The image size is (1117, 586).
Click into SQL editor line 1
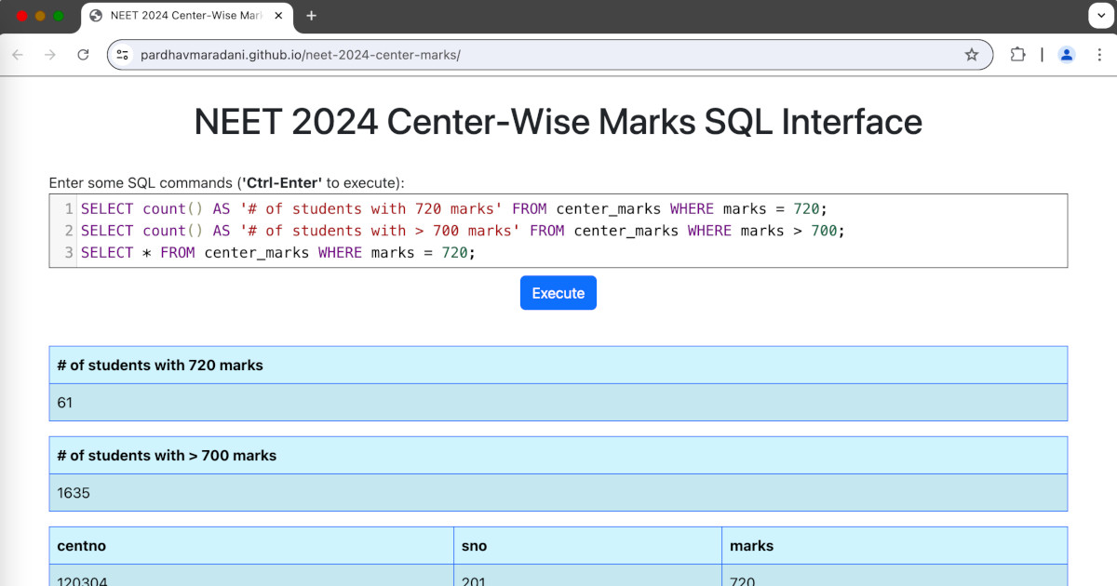coord(453,208)
